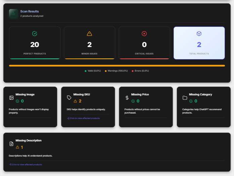The image size is (234, 176).
Task: Select the highlighted Total Products card
Action: (199, 43)
